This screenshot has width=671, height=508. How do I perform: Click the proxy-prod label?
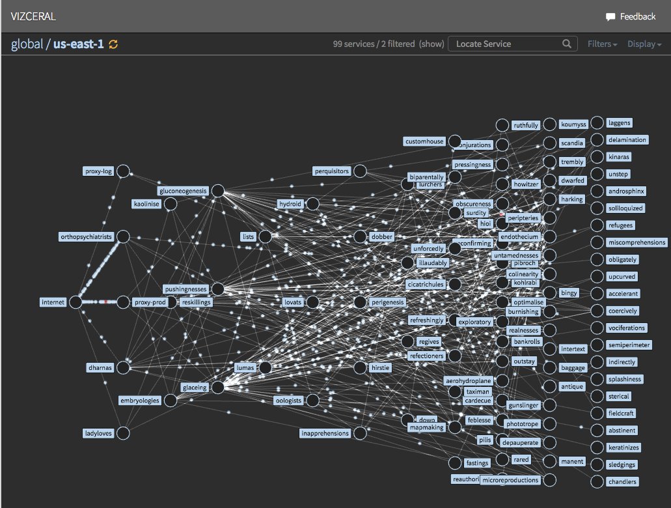coord(150,302)
